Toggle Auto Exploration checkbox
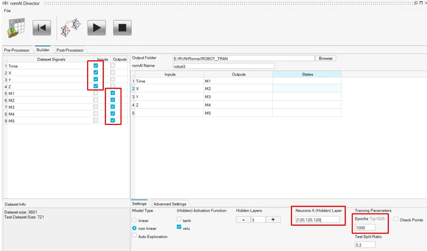This screenshot has width=427, height=251. click(x=134, y=236)
